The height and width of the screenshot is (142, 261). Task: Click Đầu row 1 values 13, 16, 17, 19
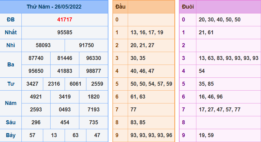click(147, 32)
